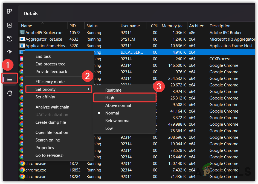Open the Processes page in the sidebar
This screenshot has width=258, height=184.
(9, 11)
